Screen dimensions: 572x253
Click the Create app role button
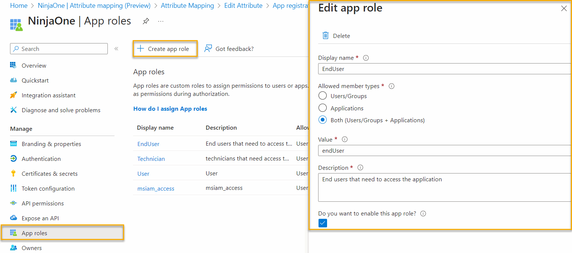(165, 49)
